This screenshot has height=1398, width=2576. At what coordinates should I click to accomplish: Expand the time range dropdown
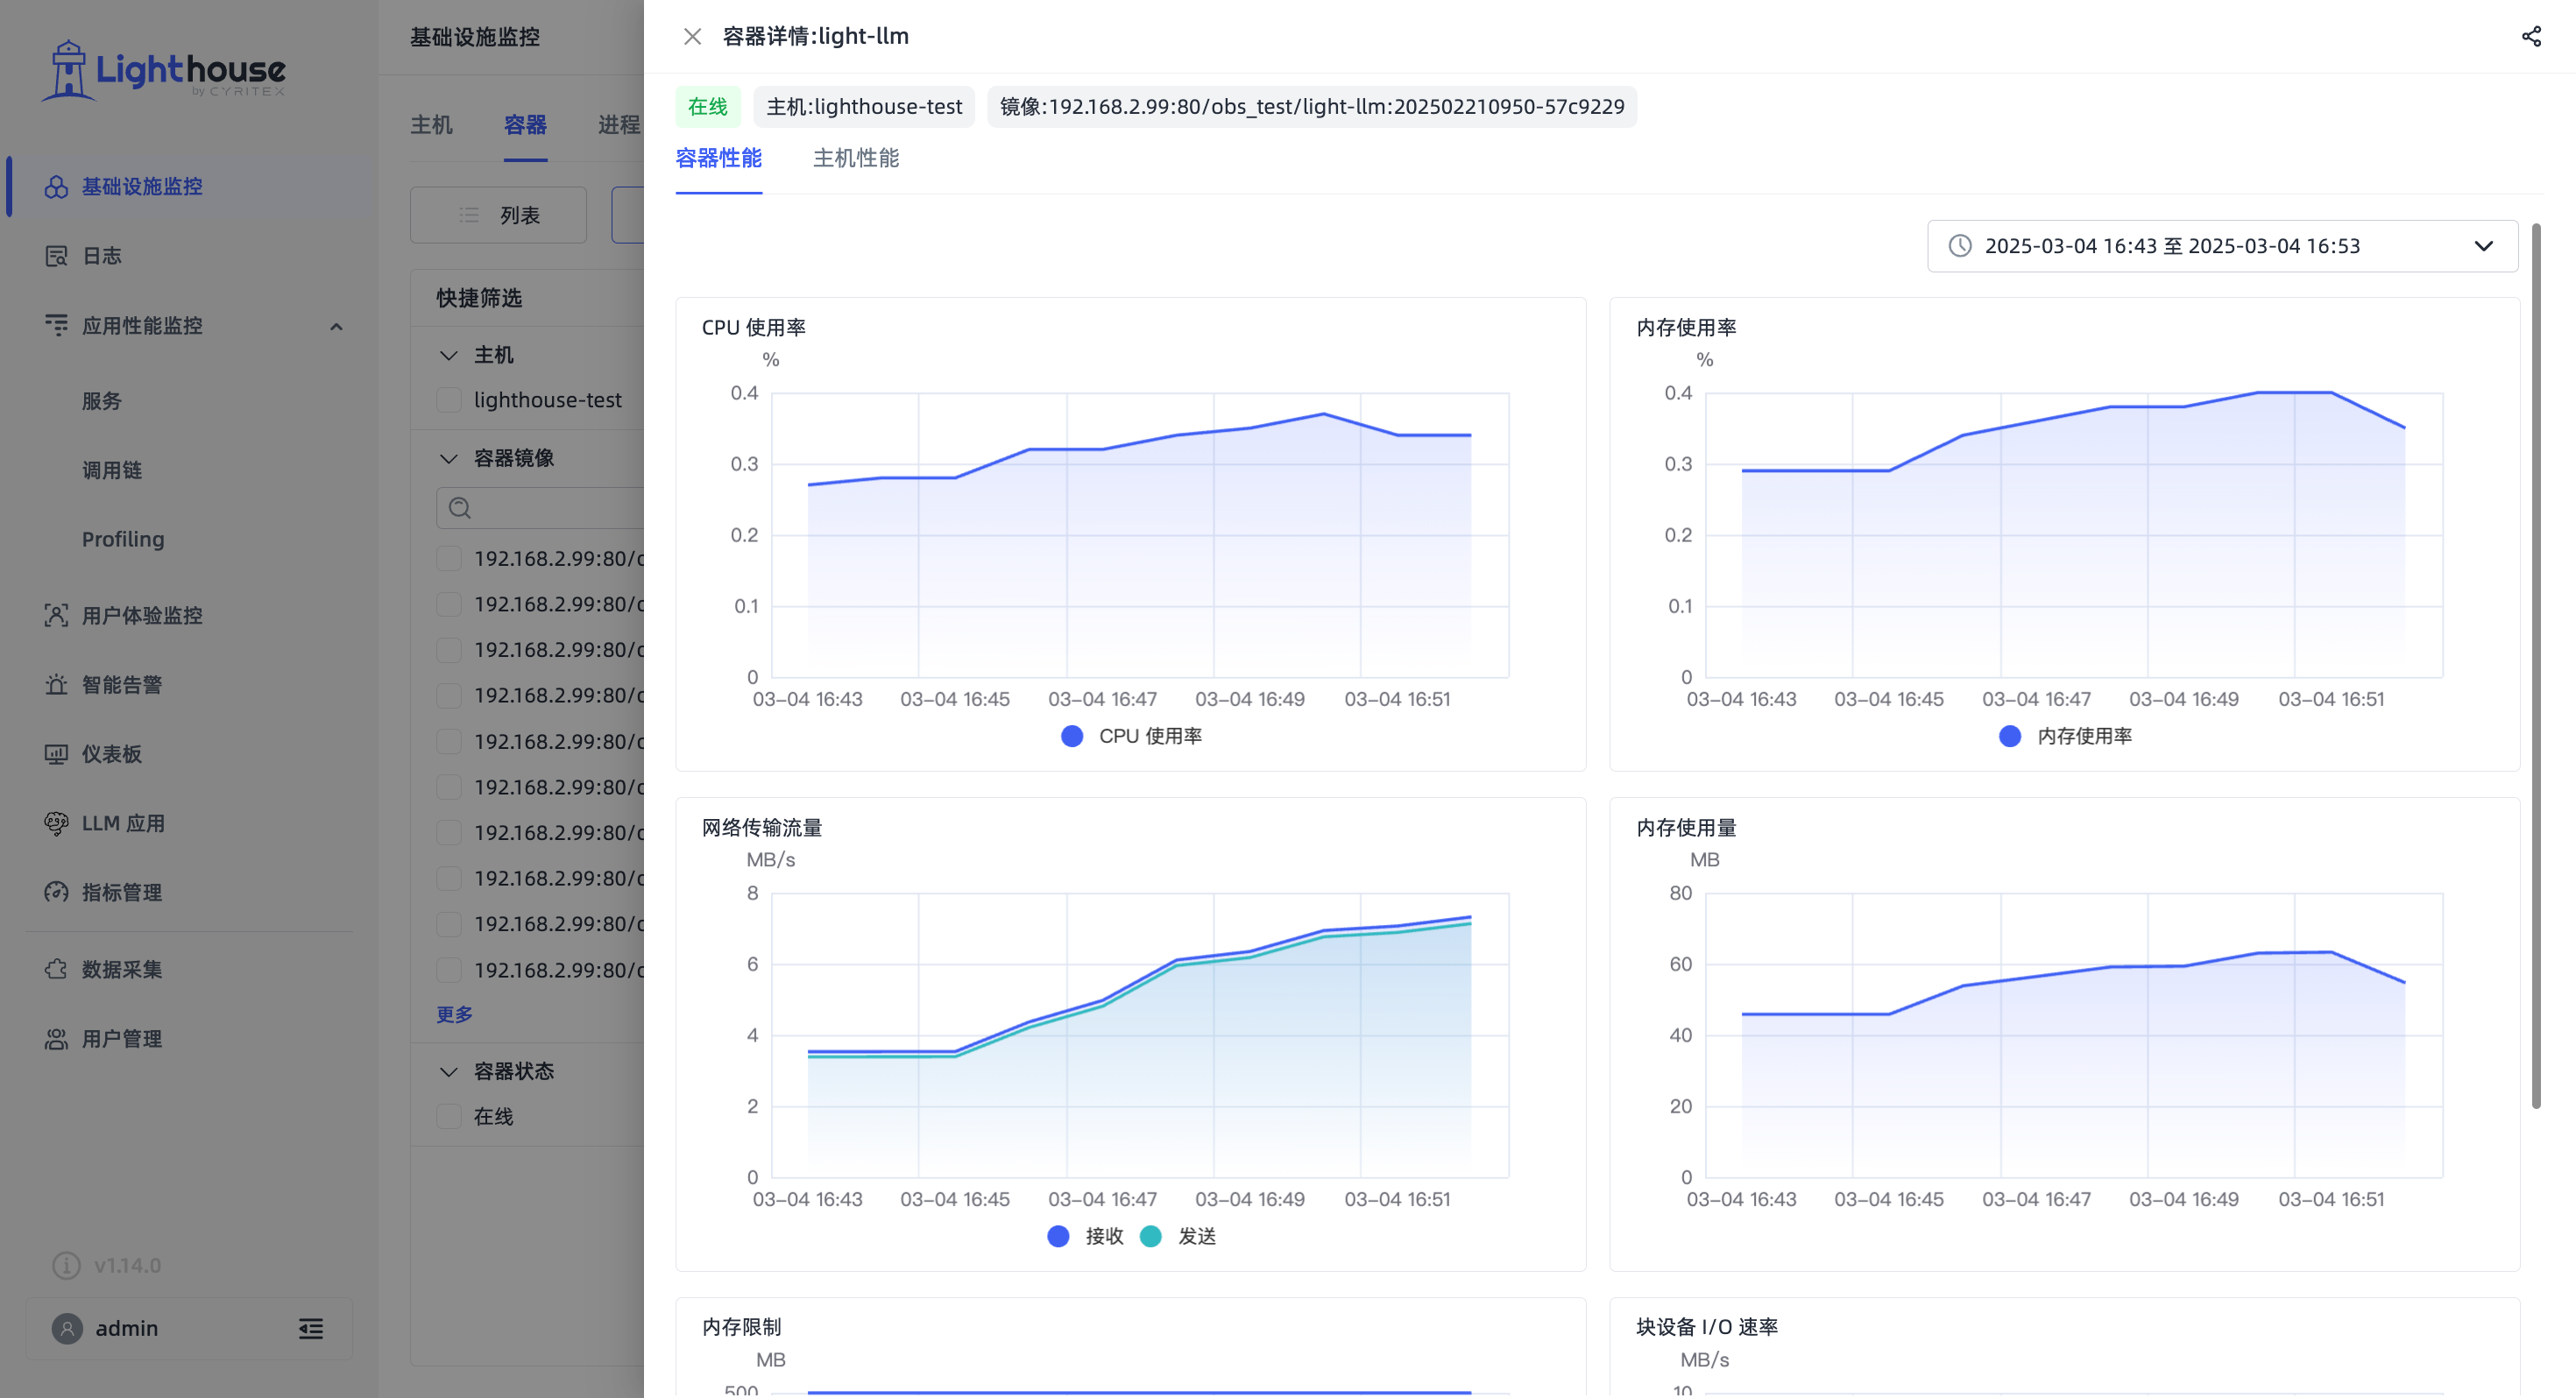[2484, 246]
